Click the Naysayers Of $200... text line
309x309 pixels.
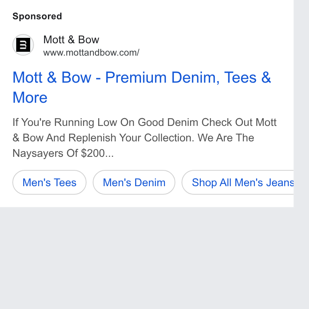(x=63, y=153)
